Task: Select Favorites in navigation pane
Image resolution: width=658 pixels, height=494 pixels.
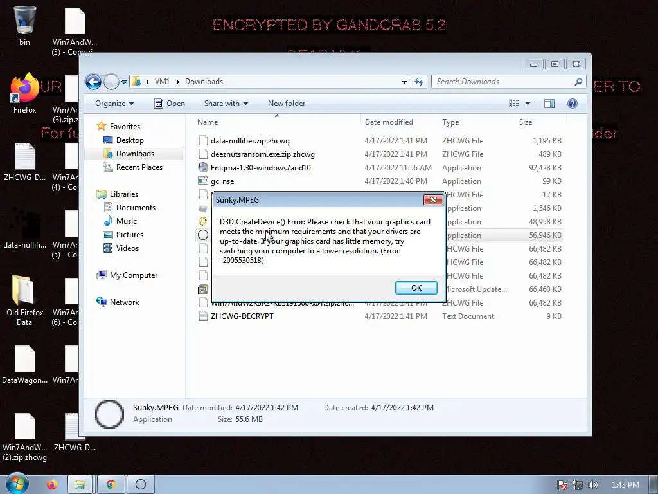Action: point(125,127)
